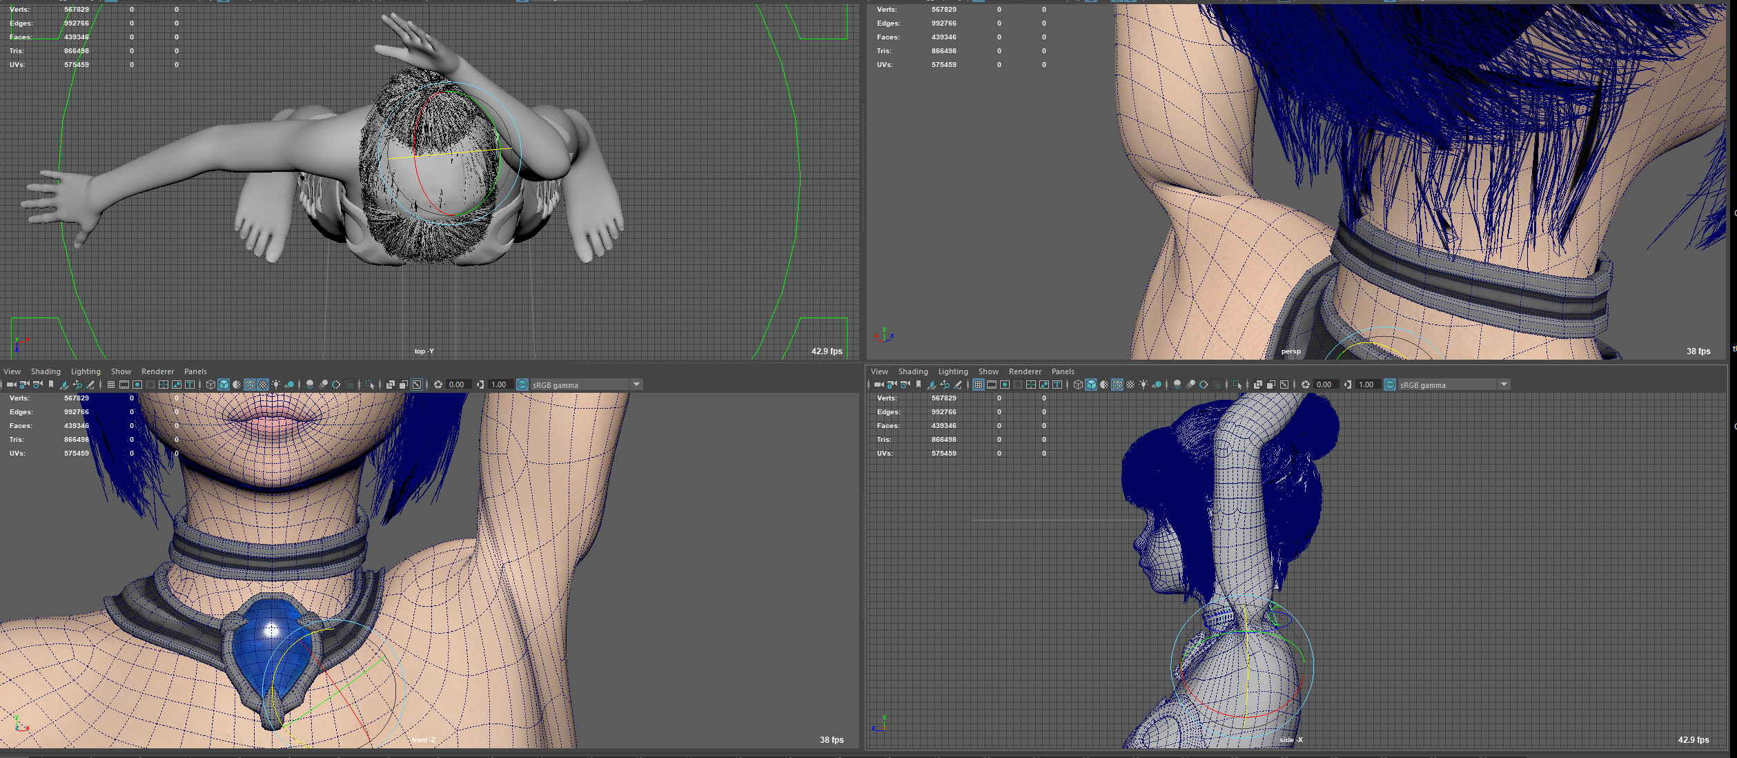
Task: Enable textured display in side viewport toolbar
Action: click(1130, 385)
